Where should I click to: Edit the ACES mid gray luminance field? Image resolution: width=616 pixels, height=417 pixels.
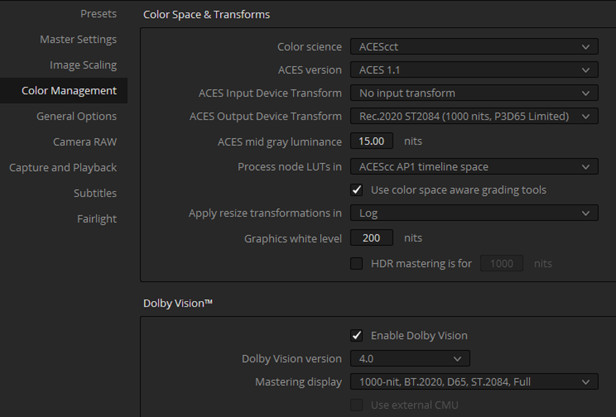(372, 141)
